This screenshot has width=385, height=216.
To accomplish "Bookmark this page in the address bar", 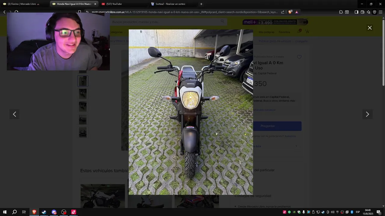I will coord(79,12).
